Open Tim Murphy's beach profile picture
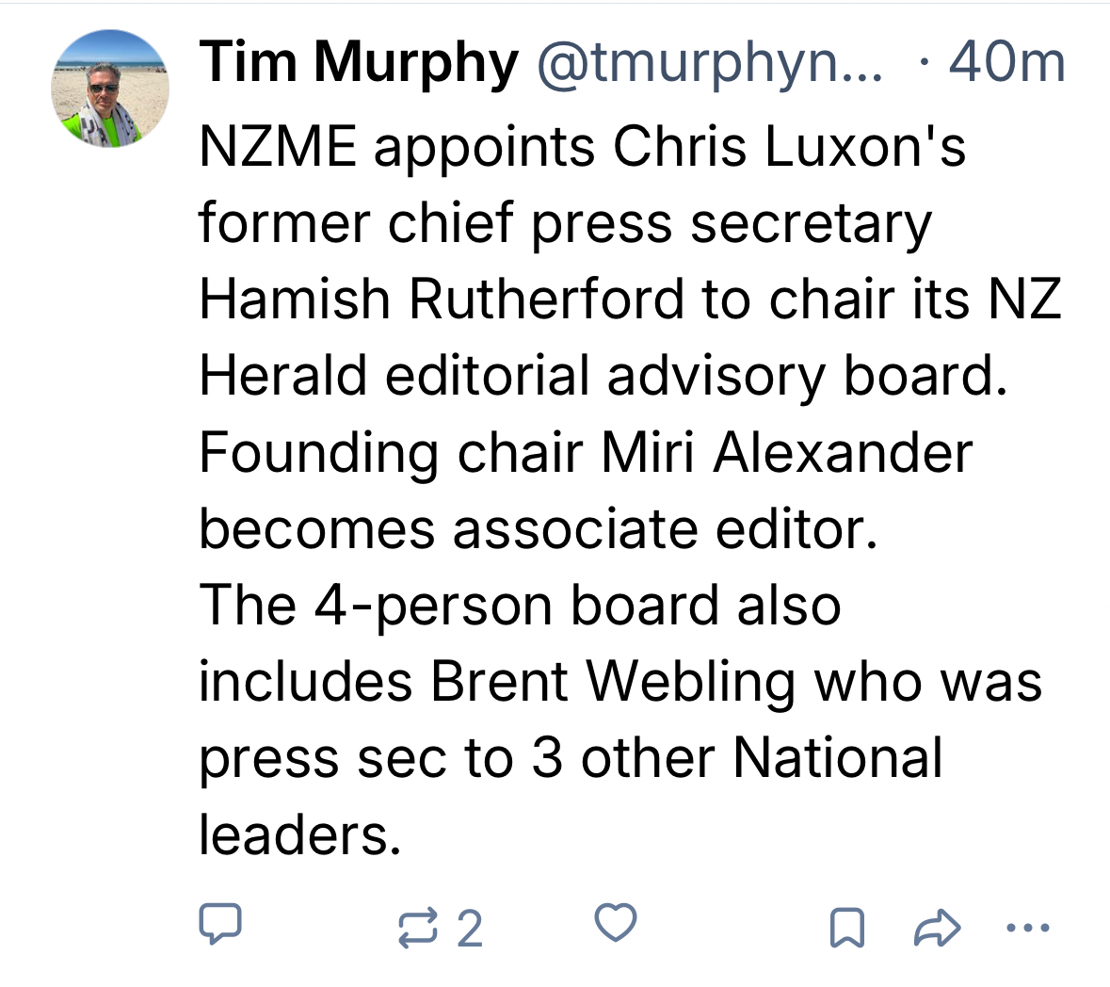Image resolution: width=1110 pixels, height=987 pixels. click(110, 89)
